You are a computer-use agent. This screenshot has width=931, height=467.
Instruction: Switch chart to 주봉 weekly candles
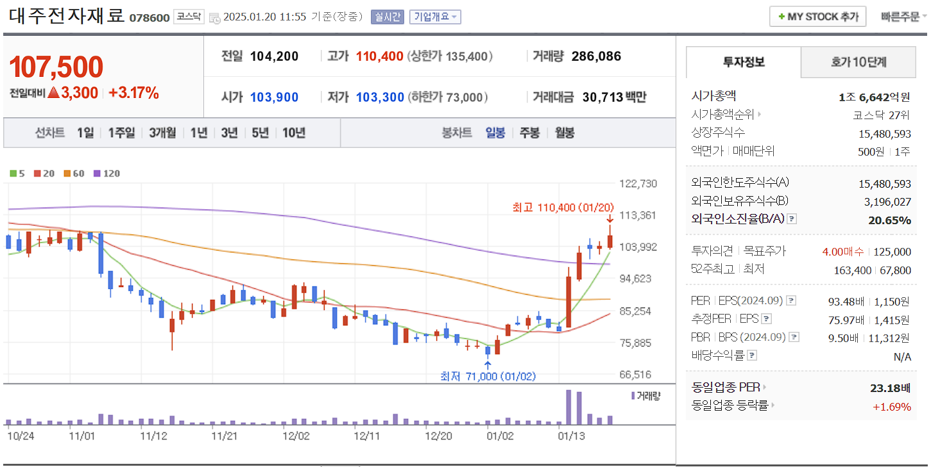pos(531,132)
